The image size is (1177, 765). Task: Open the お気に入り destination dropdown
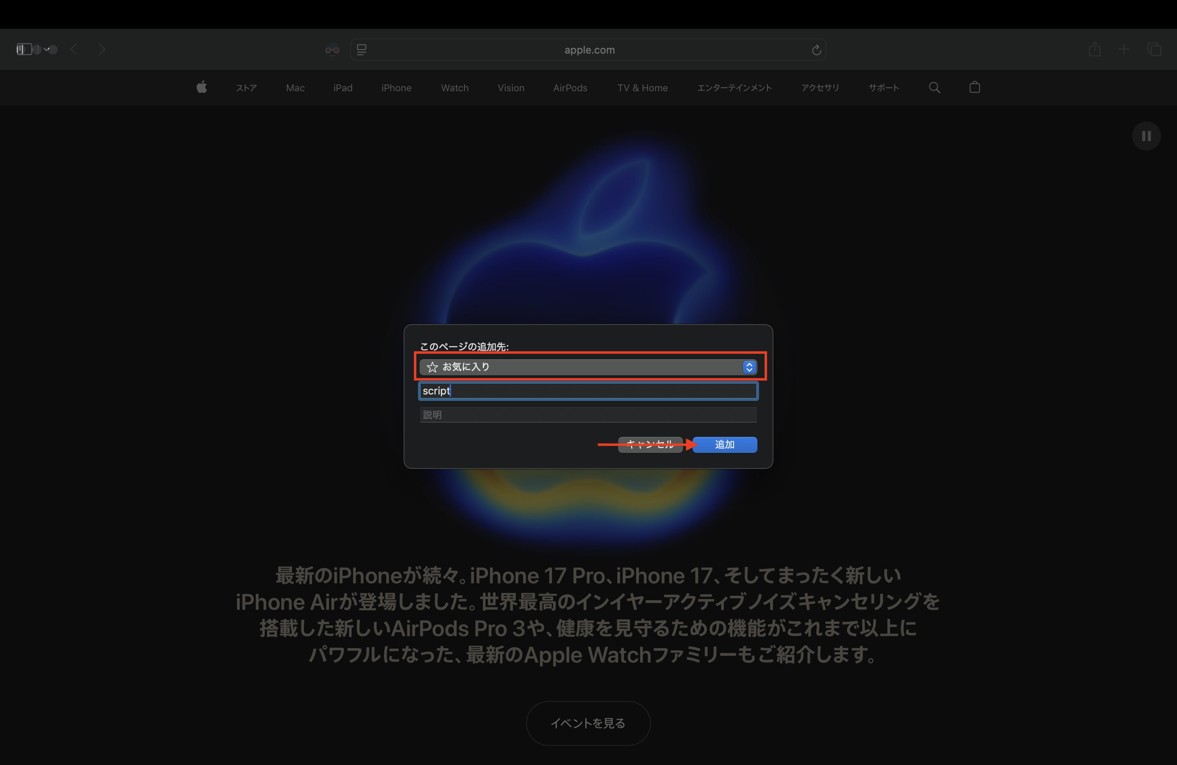pyautogui.click(x=588, y=366)
